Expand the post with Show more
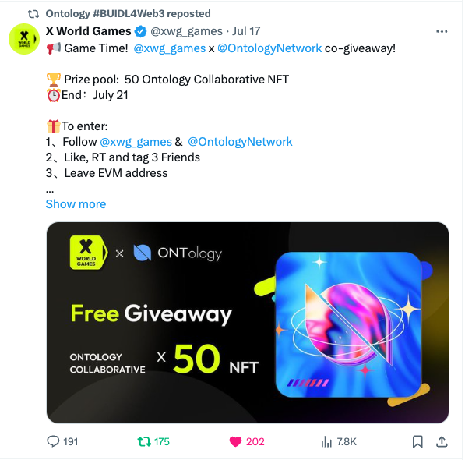Viewport: 465px width, 460px height. click(76, 204)
